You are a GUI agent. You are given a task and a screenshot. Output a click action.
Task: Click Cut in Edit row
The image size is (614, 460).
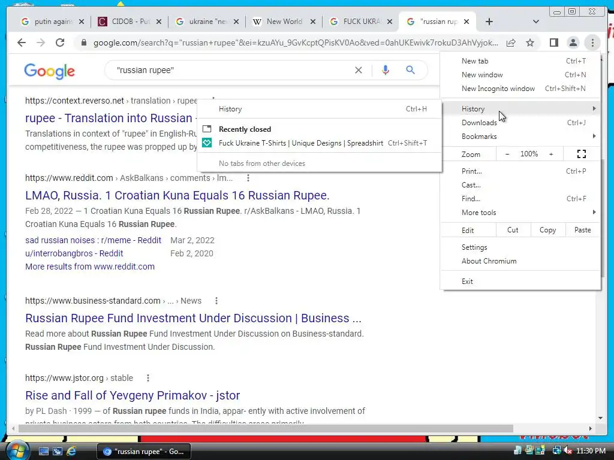513,230
